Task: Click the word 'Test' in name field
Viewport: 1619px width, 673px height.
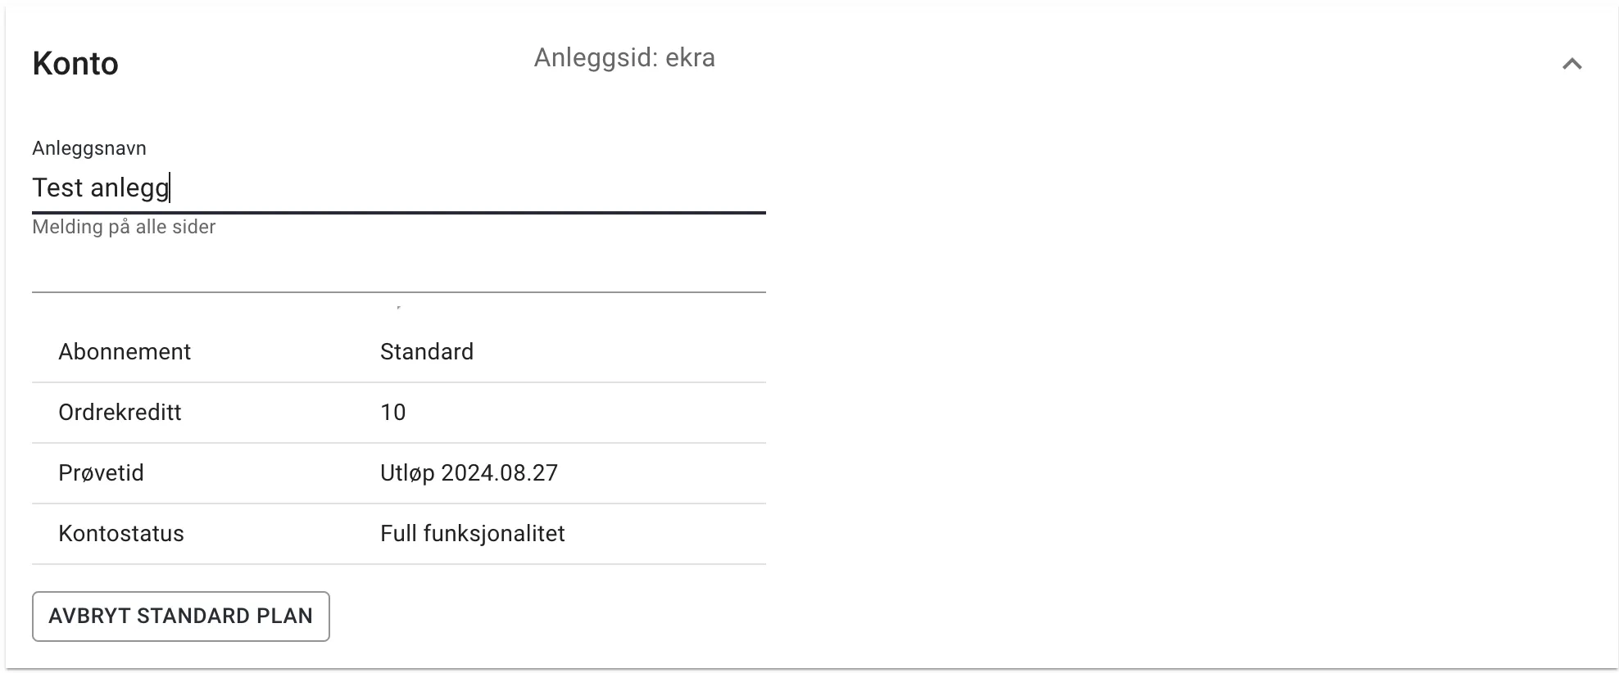Action: 57,188
